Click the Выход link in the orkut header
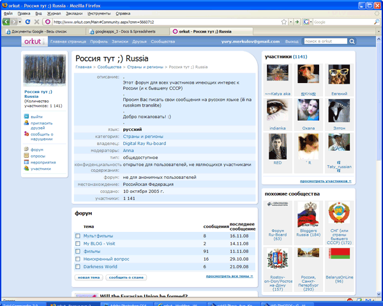Screen dimensions: 383x306 pyautogui.click(x=292, y=42)
